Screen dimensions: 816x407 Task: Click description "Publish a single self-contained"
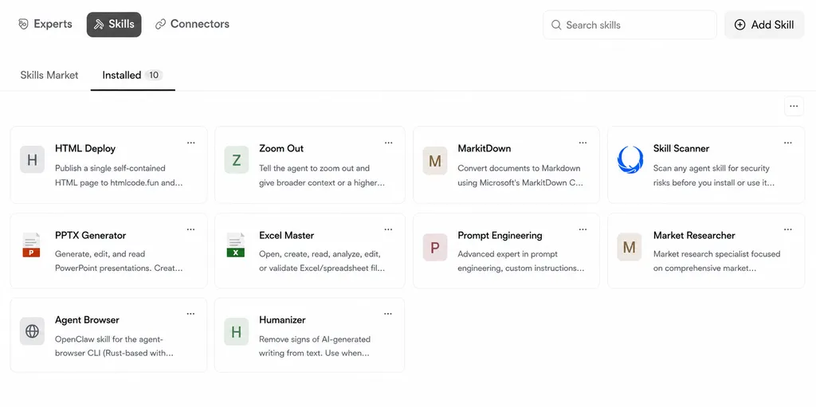pyautogui.click(x=110, y=168)
